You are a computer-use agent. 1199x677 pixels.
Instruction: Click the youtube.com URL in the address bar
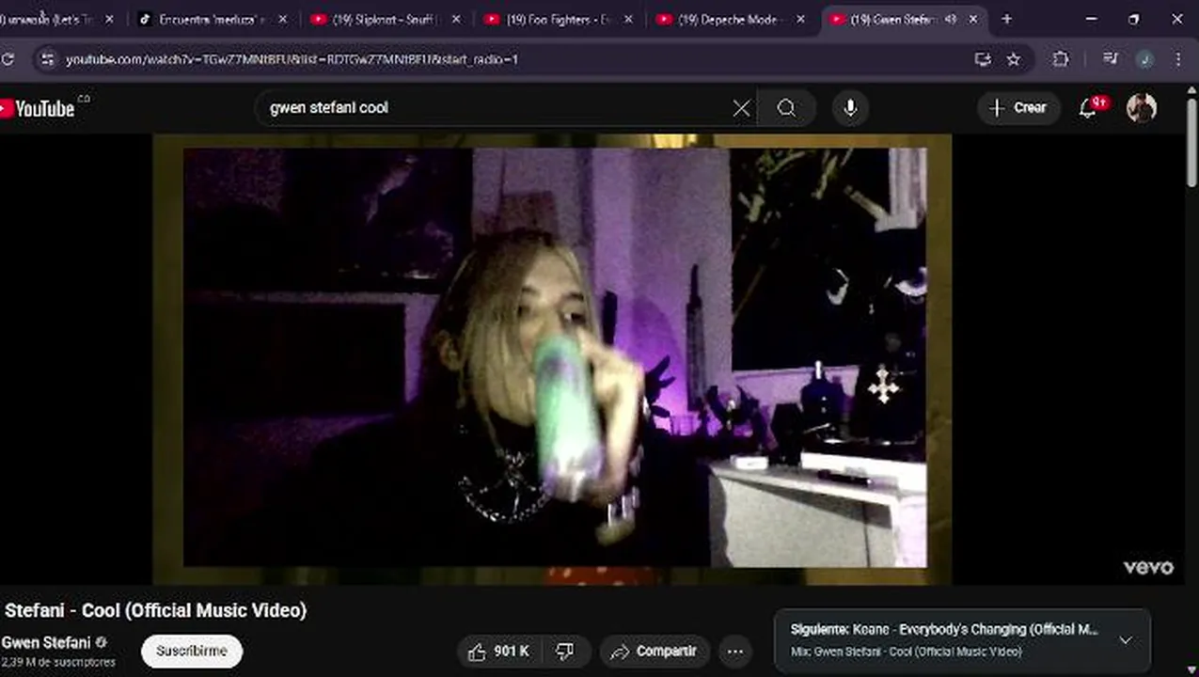(x=292, y=59)
